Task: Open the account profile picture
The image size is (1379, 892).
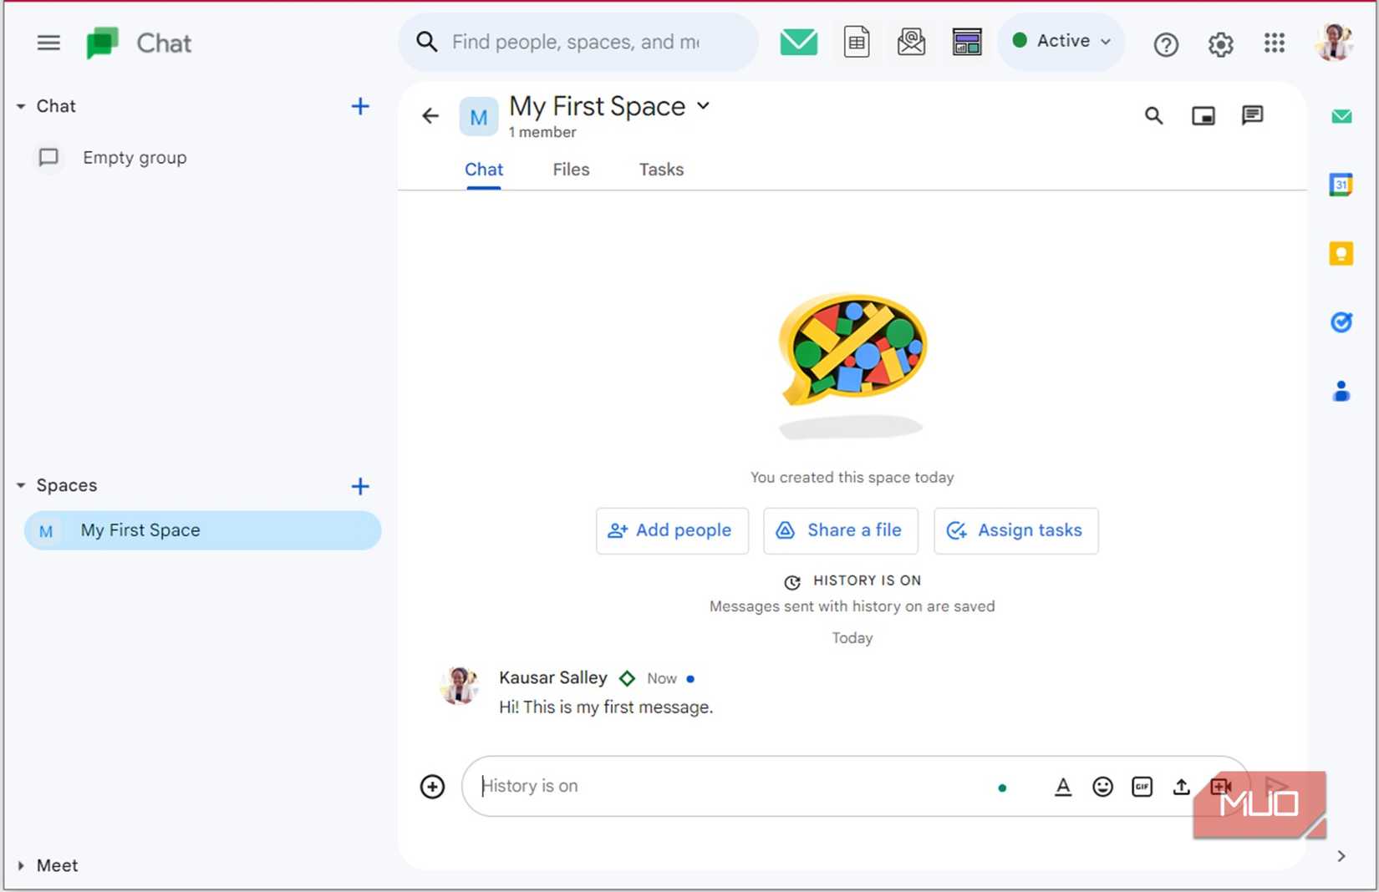Action: tap(1334, 43)
